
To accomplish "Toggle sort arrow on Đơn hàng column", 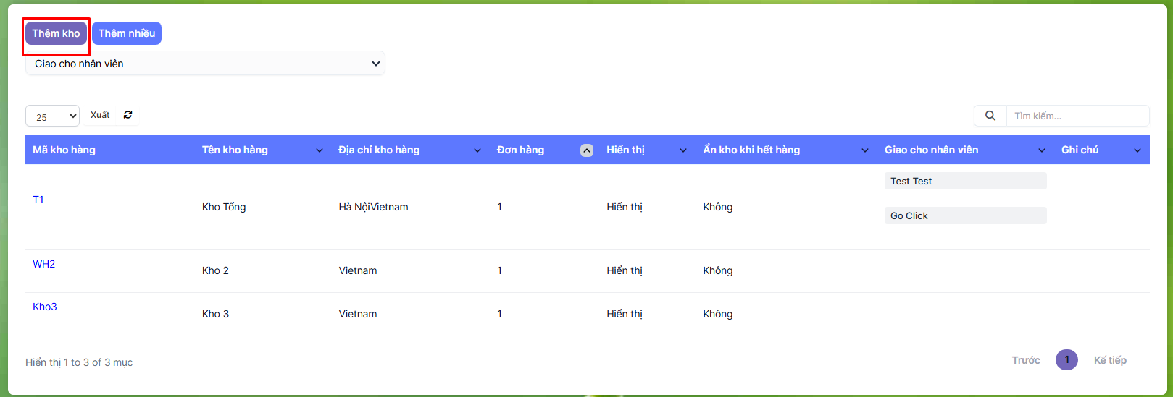I will click(587, 150).
